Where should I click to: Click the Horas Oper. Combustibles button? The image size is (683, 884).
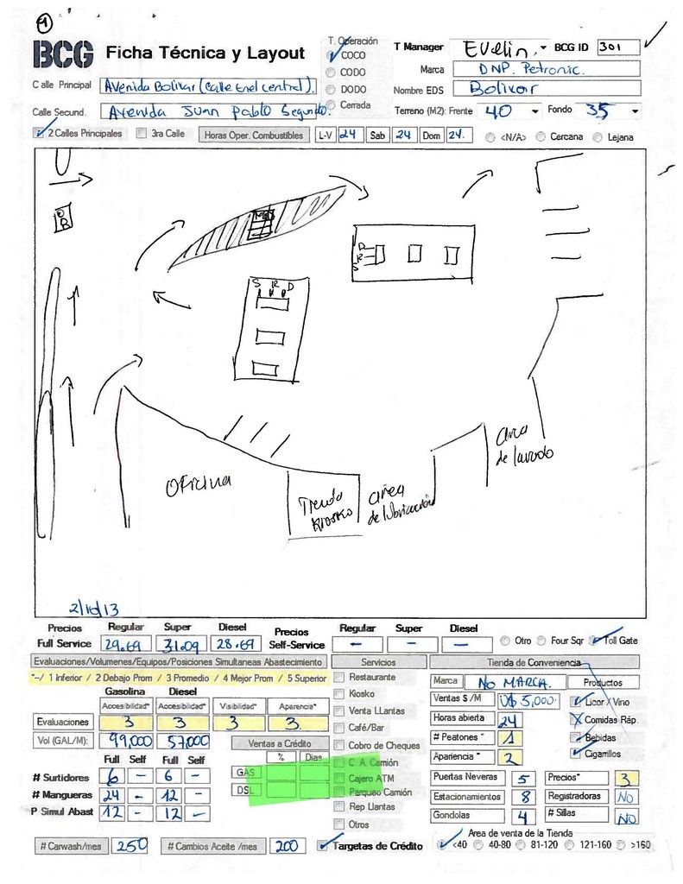click(254, 136)
